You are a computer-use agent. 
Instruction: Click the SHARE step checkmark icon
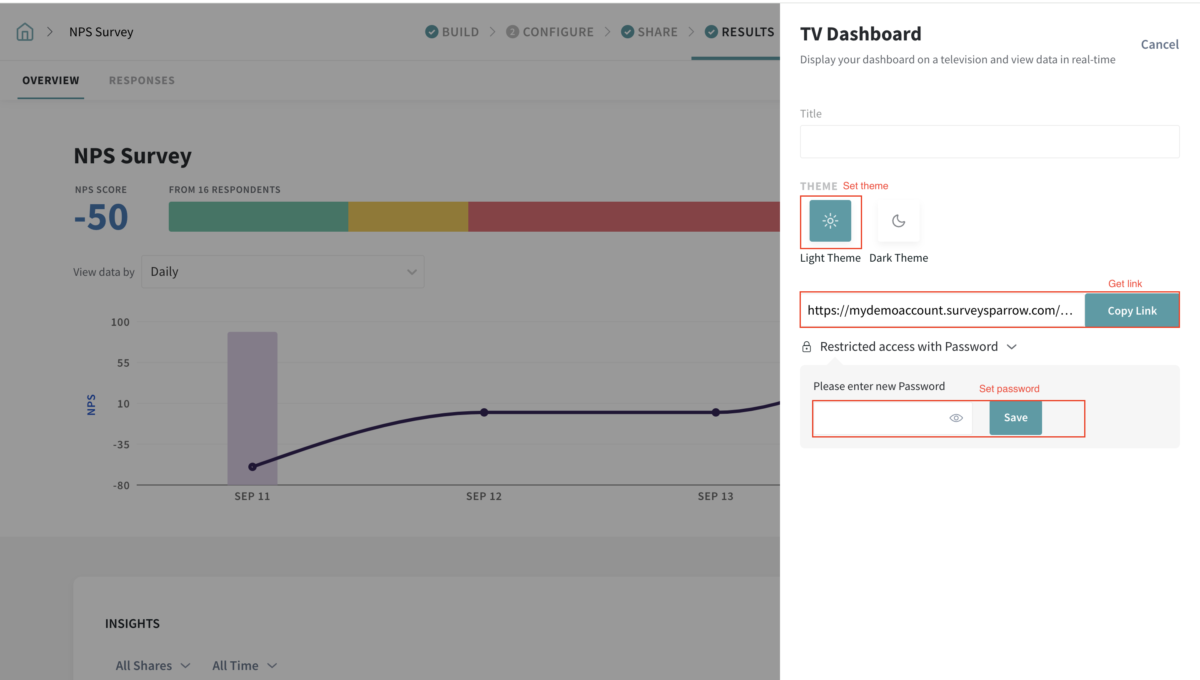627,32
